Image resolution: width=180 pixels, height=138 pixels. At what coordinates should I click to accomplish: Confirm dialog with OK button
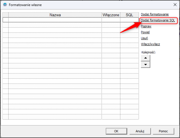(x=116, y=131)
